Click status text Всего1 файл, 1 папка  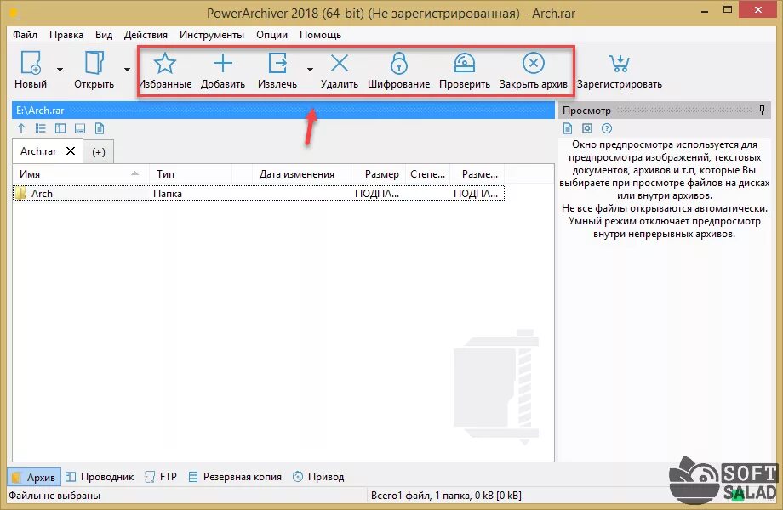[446, 496]
